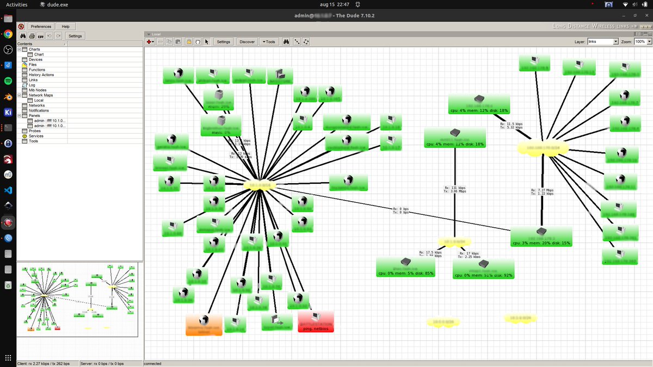This screenshot has width=653, height=367.
Task: Open the Help button
Action: pos(65,26)
